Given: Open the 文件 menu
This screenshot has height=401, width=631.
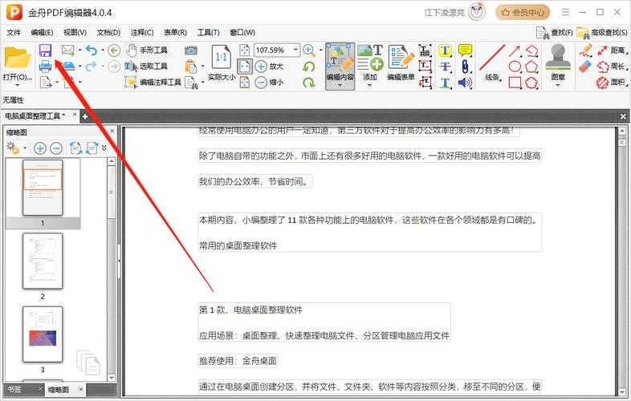Looking at the screenshot, I should click(x=14, y=32).
